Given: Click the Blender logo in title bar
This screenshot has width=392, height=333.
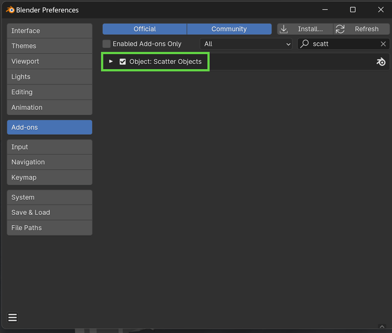Looking at the screenshot, I should [x=10, y=10].
